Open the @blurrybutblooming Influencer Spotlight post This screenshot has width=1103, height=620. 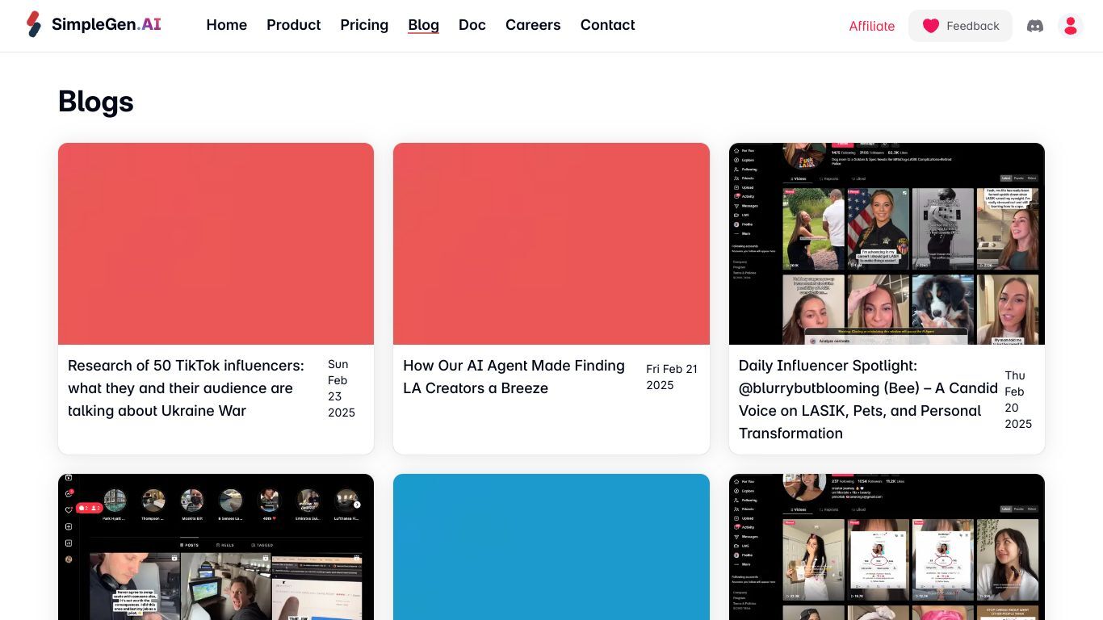868,400
